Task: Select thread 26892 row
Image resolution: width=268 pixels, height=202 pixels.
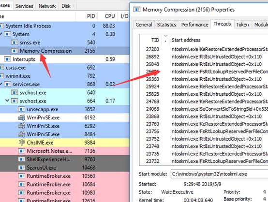Action: click(204, 57)
